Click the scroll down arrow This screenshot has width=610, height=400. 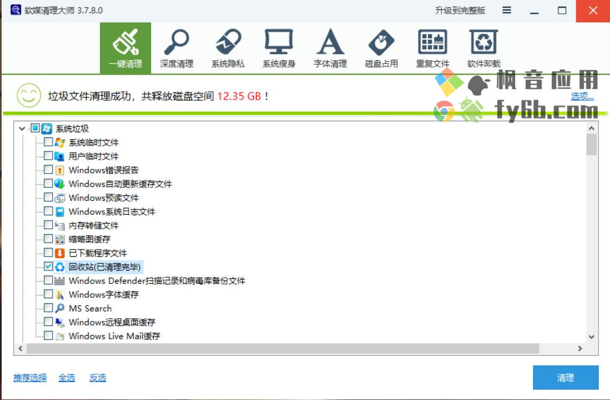point(591,337)
